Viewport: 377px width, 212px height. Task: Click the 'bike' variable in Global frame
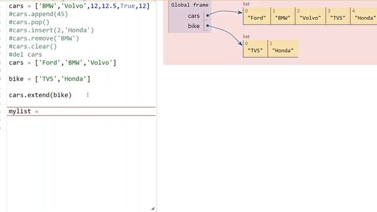194,26
